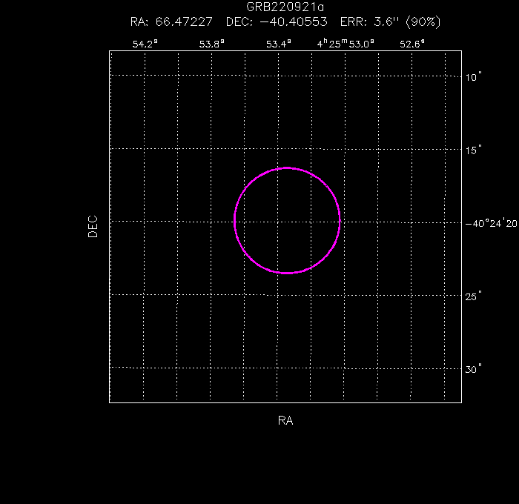The width and height of the screenshot is (519, 504).
Task: Click the 15" declination tick label
Action: click(x=475, y=150)
